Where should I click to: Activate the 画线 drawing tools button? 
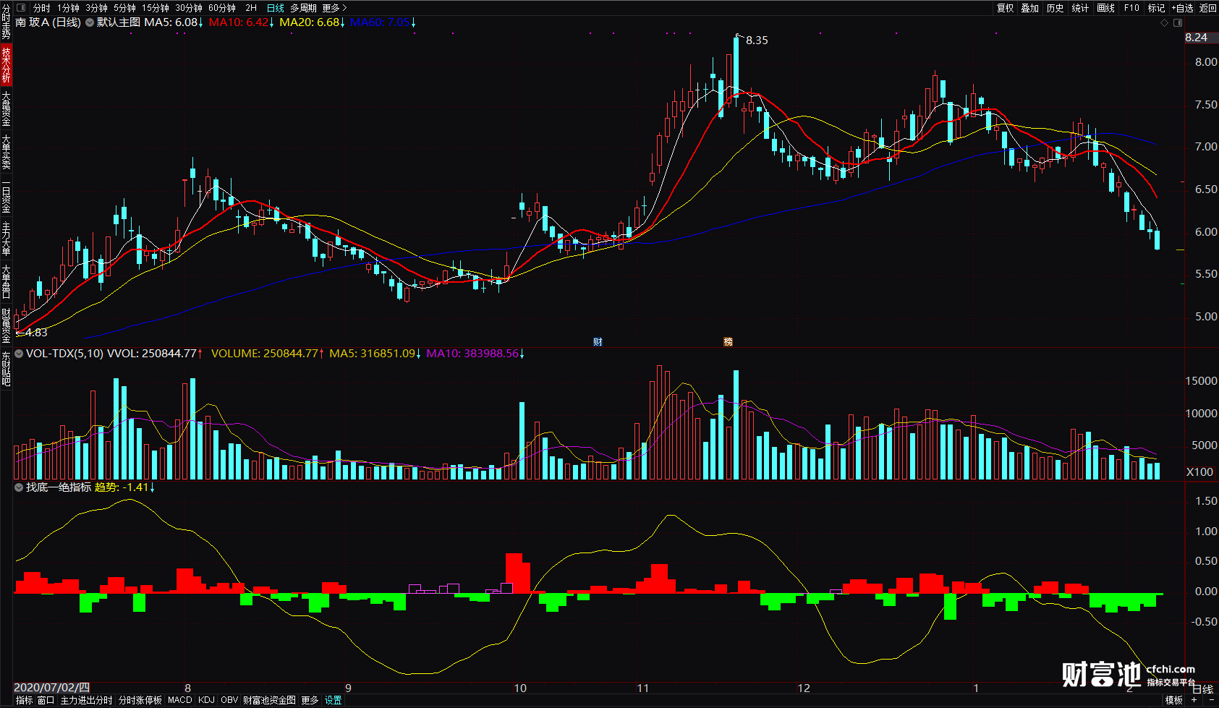pos(1105,8)
